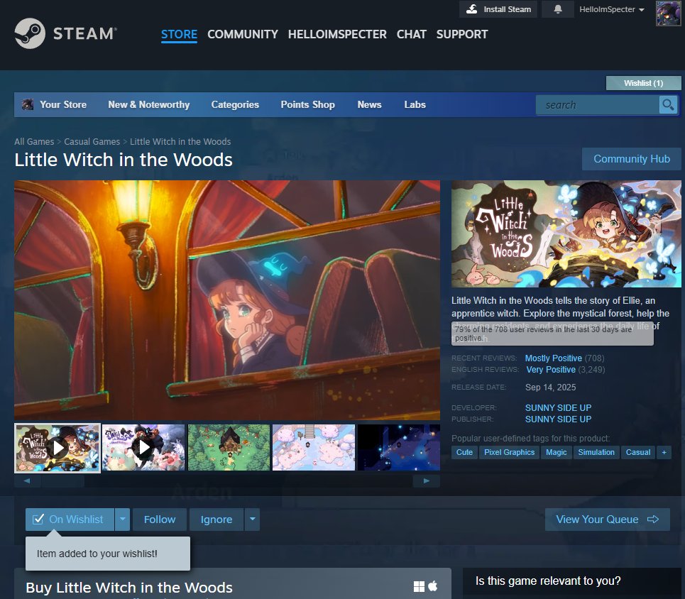685x599 pixels.
Task: Click the Windows platform icon
Action: [x=419, y=586]
